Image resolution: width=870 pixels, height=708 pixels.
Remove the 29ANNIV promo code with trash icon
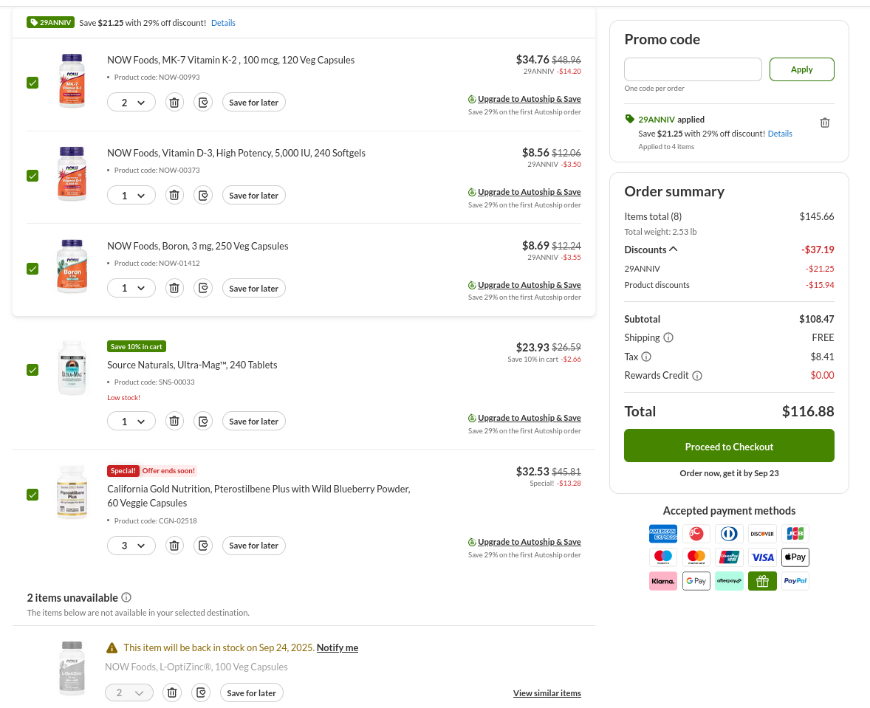825,123
